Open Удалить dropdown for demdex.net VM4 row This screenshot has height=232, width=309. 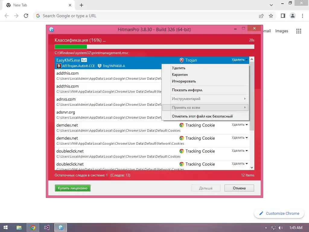240,137
